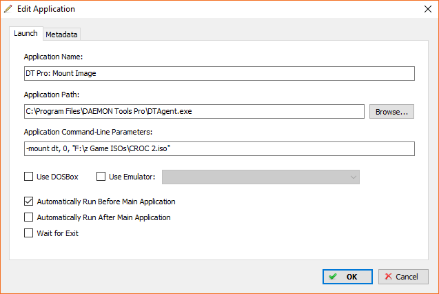Tick the Use Emulator checkbox

click(x=101, y=177)
